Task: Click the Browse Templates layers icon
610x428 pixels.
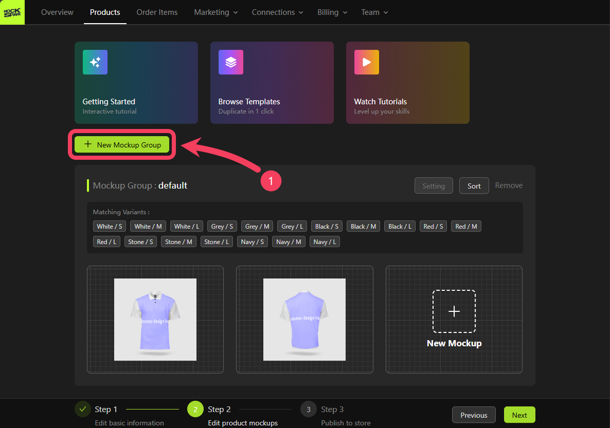Action: 231,62
